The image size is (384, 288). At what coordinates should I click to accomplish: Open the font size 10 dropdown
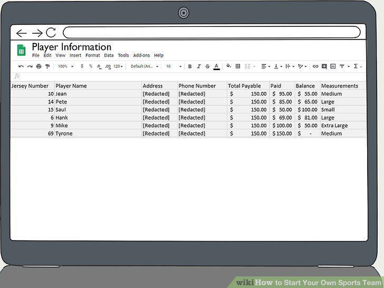174,66
